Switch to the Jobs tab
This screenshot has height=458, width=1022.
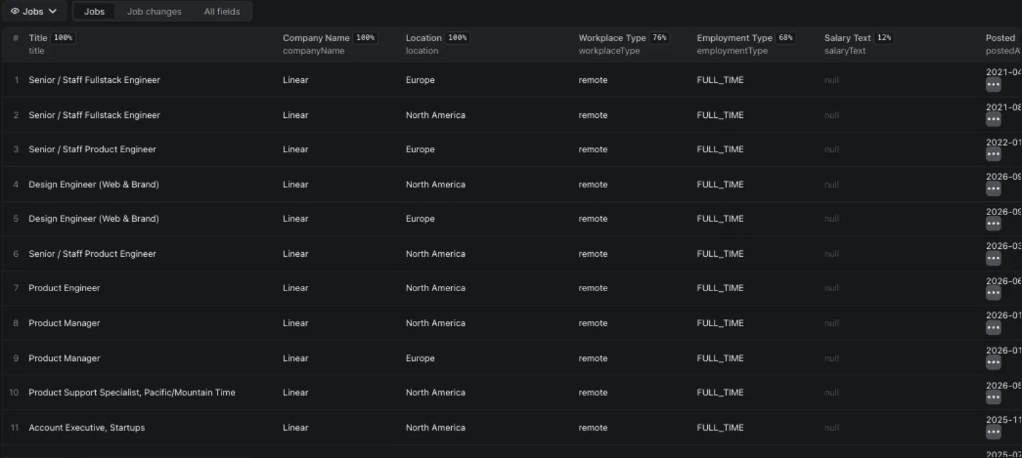point(94,11)
